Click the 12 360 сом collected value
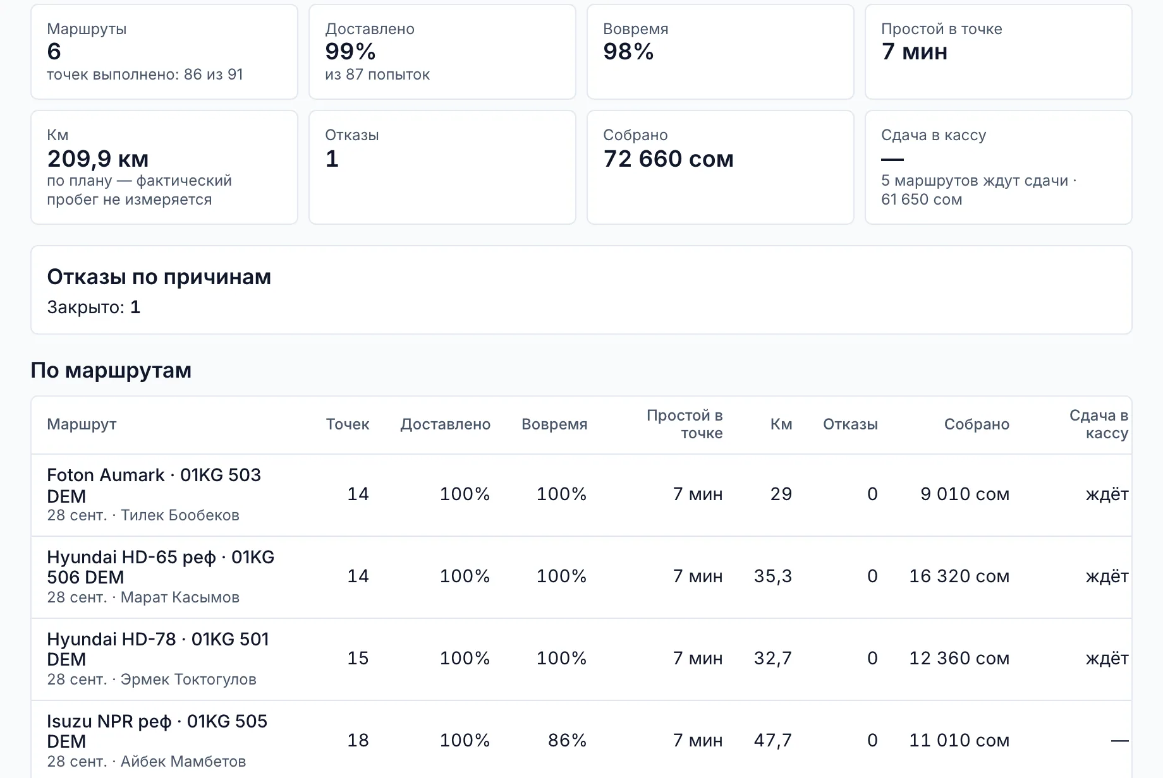Screen dimensions: 1163x778 pyautogui.click(x=959, y=658)
